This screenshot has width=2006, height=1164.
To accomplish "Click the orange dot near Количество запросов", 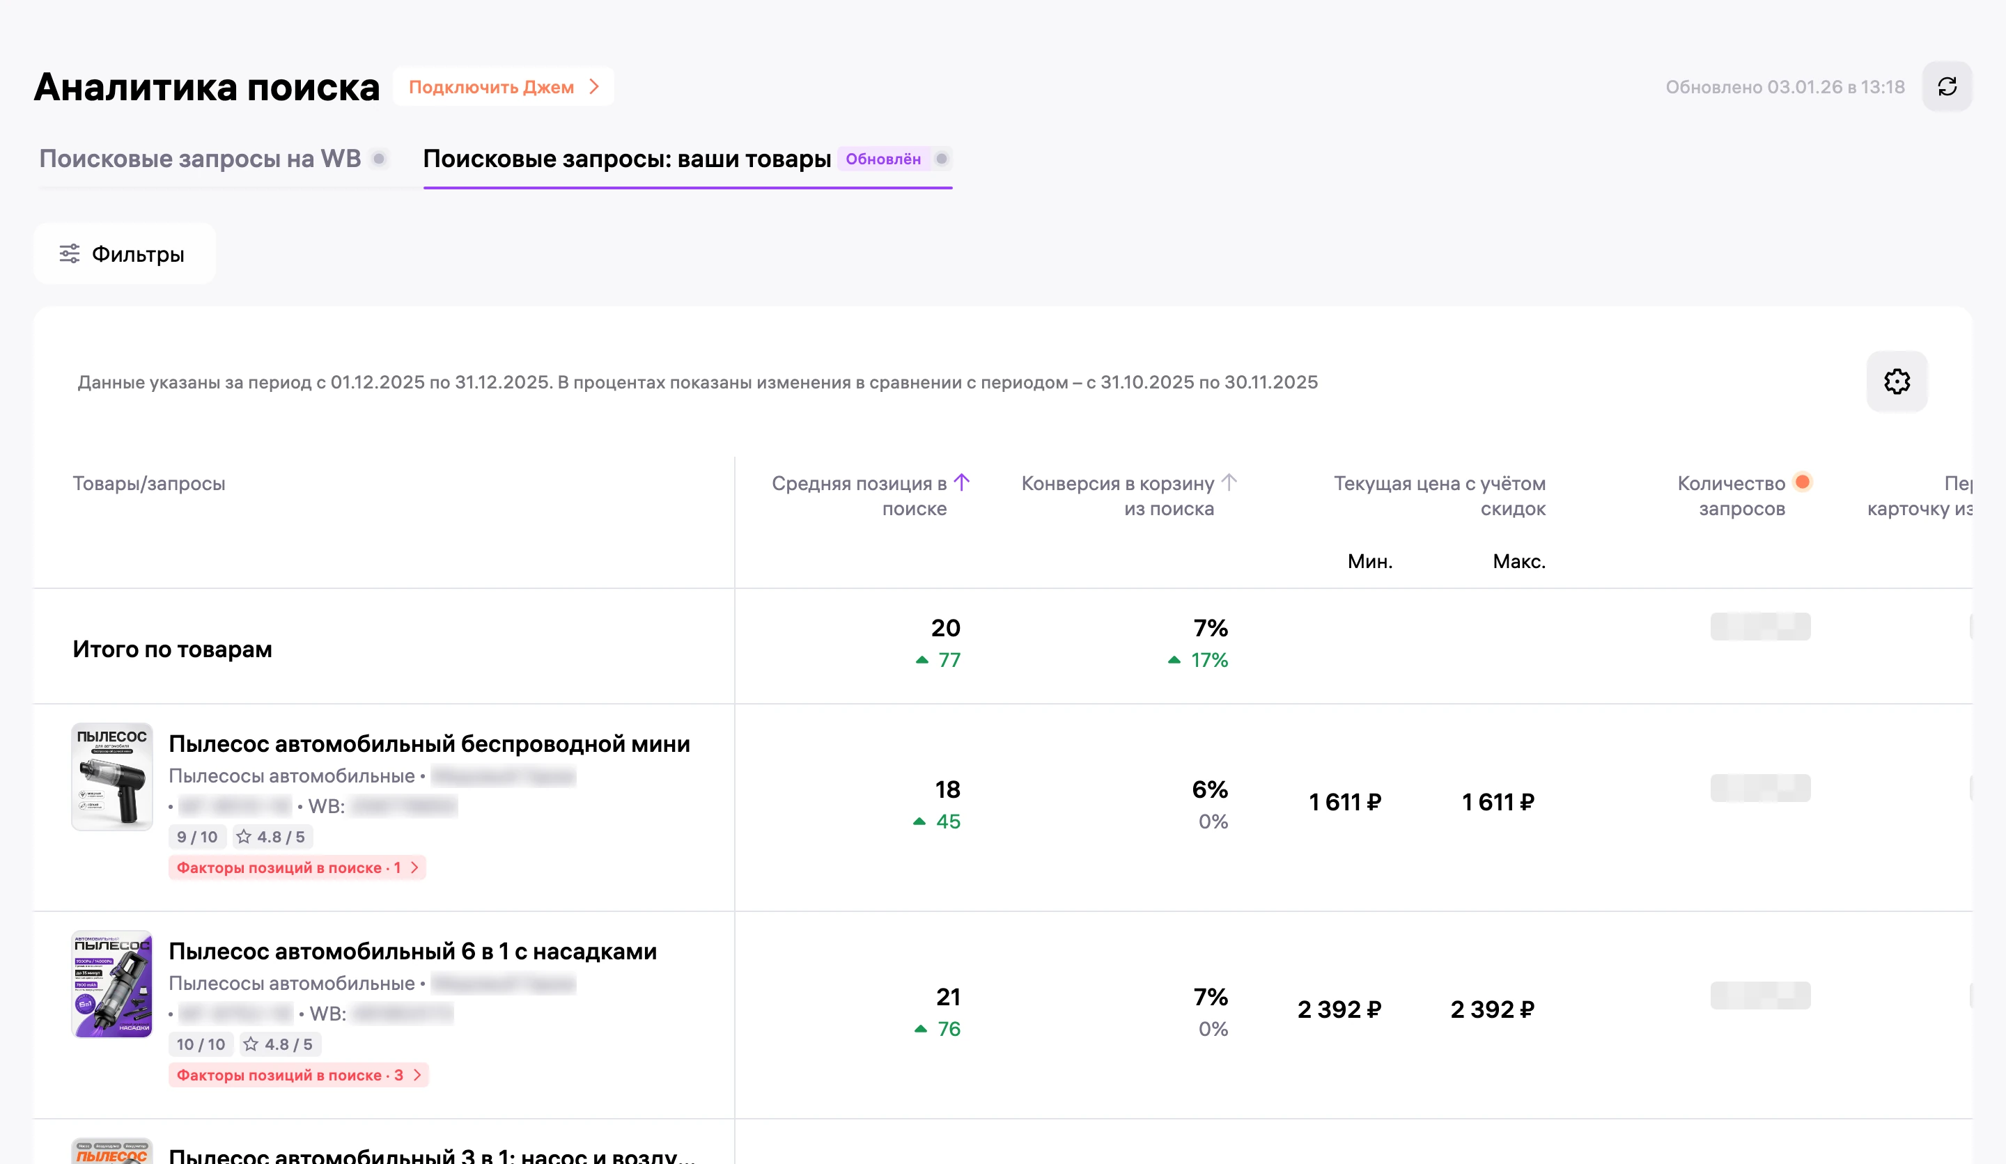I will 1802,482.
